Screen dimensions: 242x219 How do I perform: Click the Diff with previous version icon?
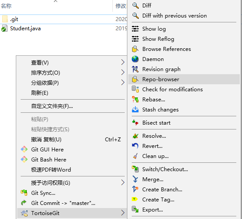pos(135,15)
